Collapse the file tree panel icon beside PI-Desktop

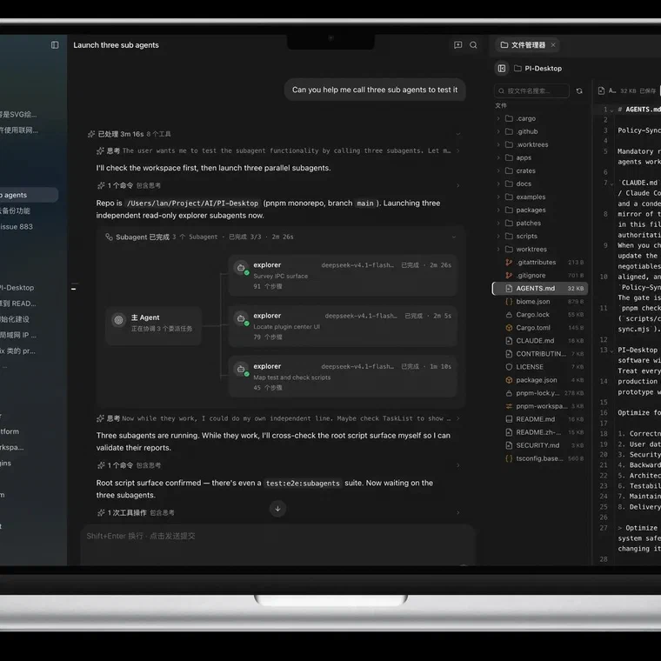(x=502, y=69)
